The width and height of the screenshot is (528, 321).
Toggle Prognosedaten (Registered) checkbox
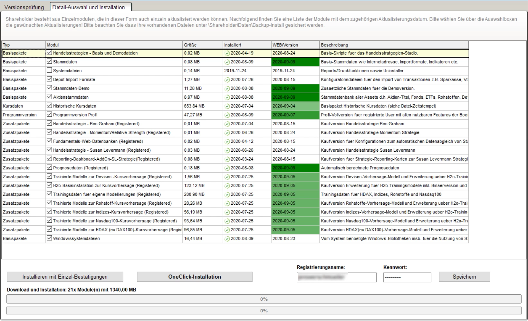49,167
